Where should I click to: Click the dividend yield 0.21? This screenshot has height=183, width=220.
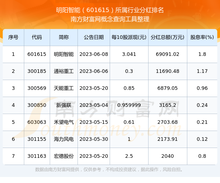pyautogui.click(x=202, y=122)
